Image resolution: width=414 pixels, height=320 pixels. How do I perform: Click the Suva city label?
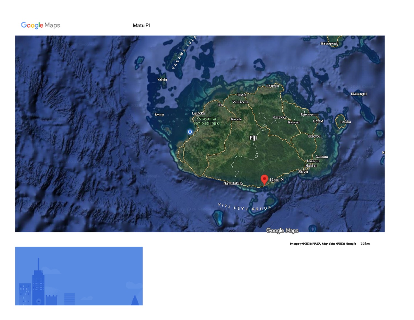pyautogui.click(x=303, y=171)
